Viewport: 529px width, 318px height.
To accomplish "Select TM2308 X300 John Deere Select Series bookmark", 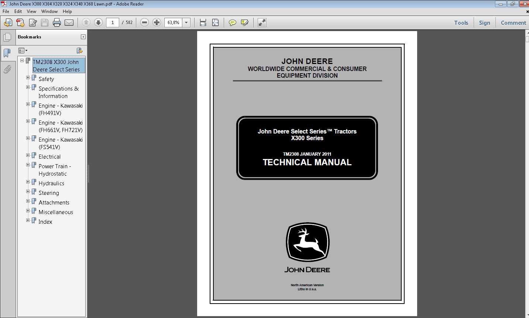I will click(x=59, y=65).
